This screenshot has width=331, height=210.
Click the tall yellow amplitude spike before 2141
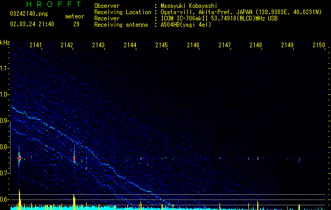click(19, 199)
